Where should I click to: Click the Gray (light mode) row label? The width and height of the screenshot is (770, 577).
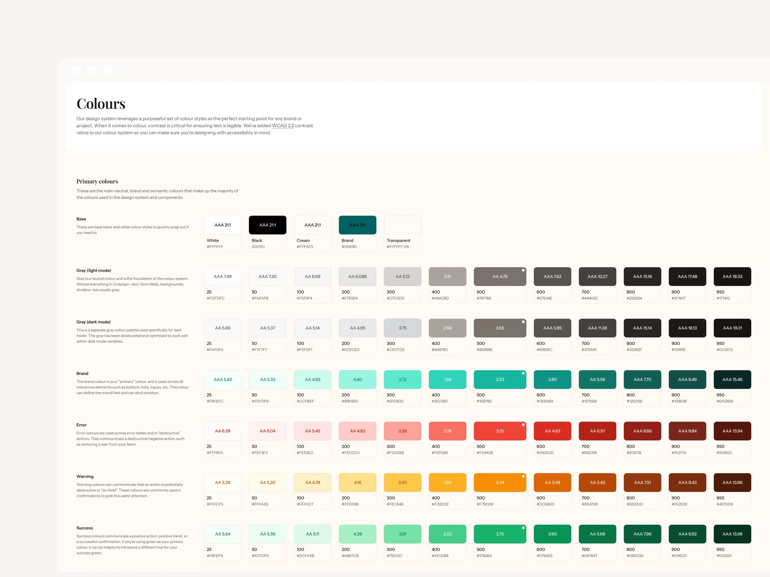tap(94, 270)
